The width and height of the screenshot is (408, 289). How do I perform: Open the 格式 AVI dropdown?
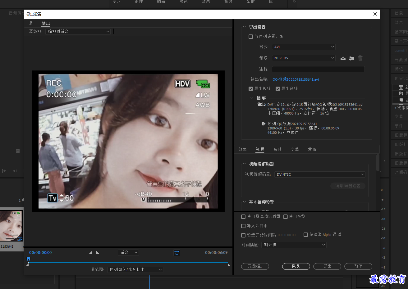click(x=304, y=47)
